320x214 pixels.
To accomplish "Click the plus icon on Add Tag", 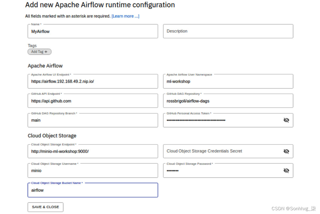I will click(46, 52).
